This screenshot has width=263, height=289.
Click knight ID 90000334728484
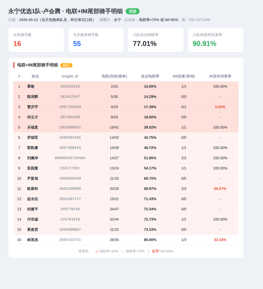(x=70, y=158)
